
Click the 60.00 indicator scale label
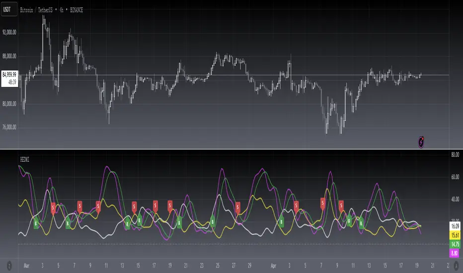tap(456, 177)
